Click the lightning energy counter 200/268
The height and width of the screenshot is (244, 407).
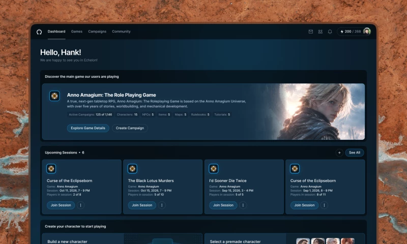point(351,32)
